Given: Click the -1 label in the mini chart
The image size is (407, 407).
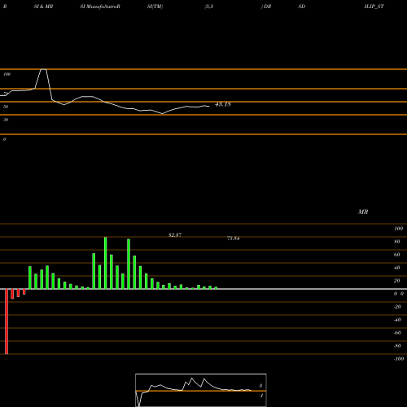Looking at the screenshot, I should click(x=261, y=396).
